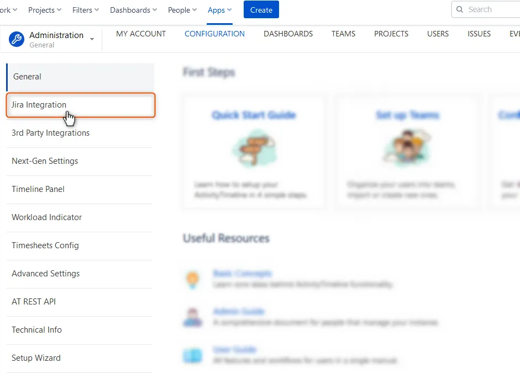Open the TEAMS tab
This screenshot has width=520, height=374.
coord(343,34)
